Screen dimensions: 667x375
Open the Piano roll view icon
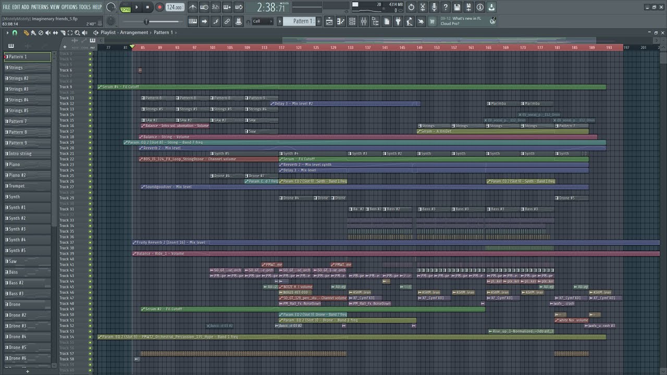(341, 21)
